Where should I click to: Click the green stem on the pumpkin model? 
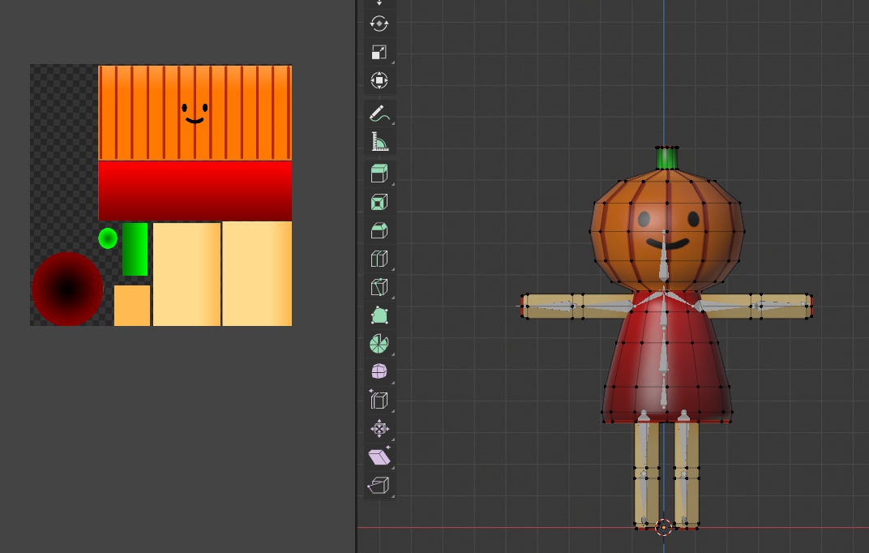pyautogui.click(x=666, y=157)
